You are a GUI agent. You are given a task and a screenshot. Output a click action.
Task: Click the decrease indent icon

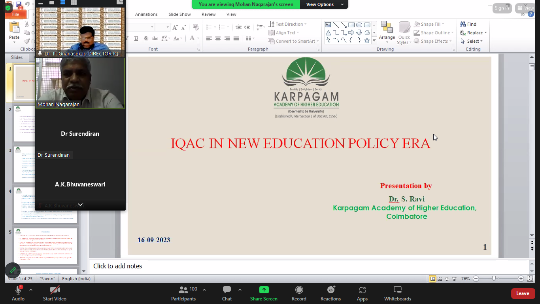click(x=238, y=27)
